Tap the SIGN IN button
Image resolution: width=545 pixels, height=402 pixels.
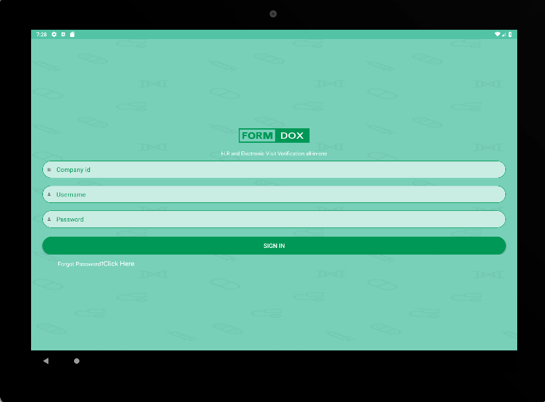274,246
